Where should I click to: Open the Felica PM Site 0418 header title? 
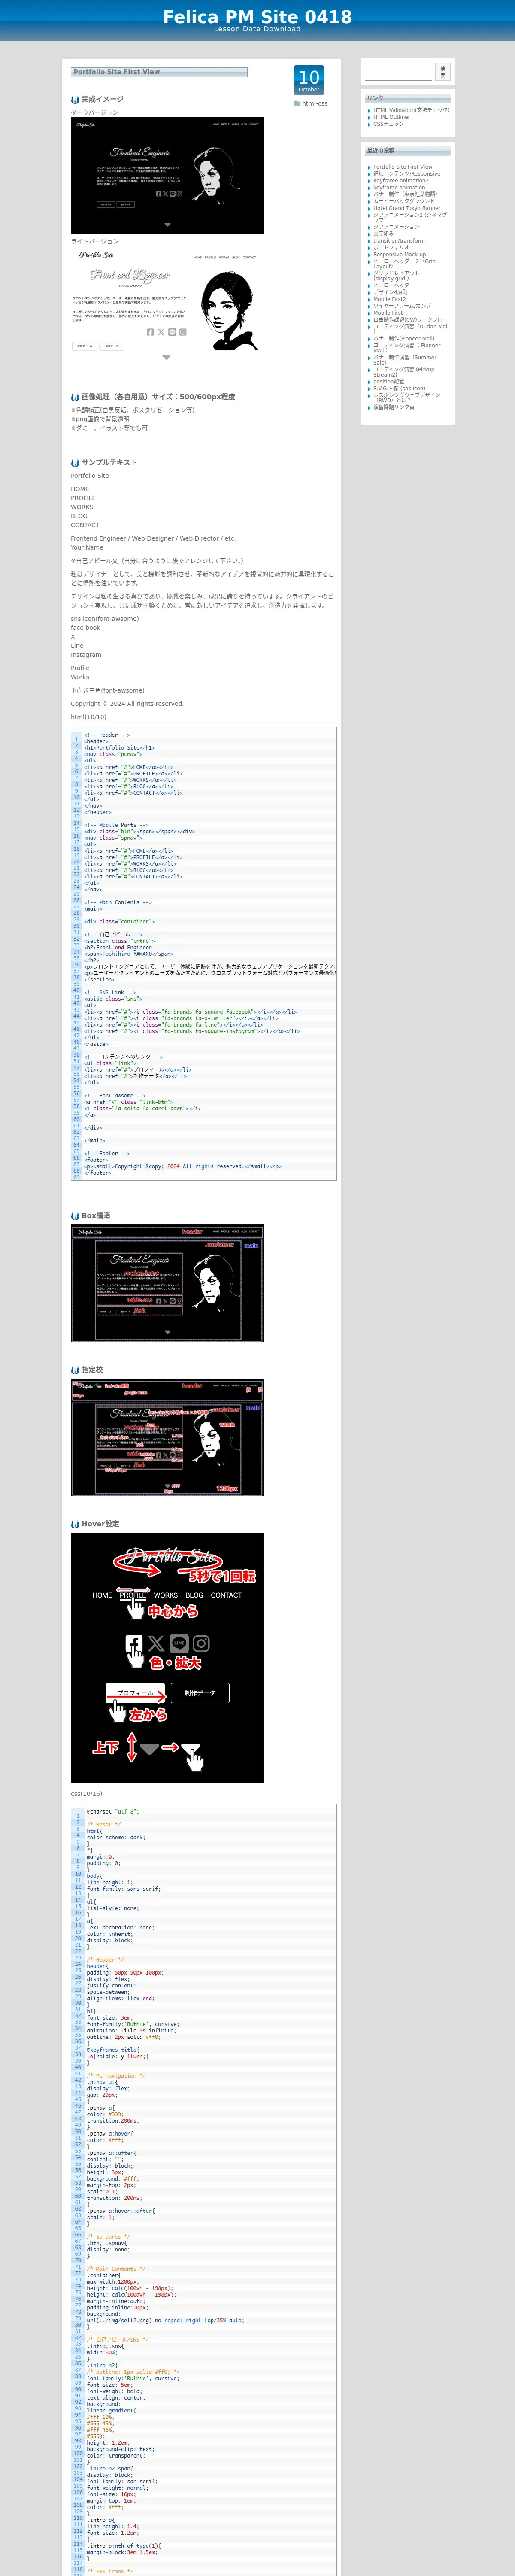pyautogui.click(x=257, y=17)
